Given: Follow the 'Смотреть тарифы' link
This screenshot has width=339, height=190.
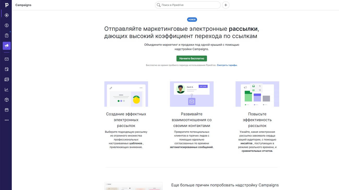Looking at the screenshot, I should point(227,65).
